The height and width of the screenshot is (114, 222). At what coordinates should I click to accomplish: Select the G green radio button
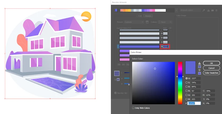(187, 95)
